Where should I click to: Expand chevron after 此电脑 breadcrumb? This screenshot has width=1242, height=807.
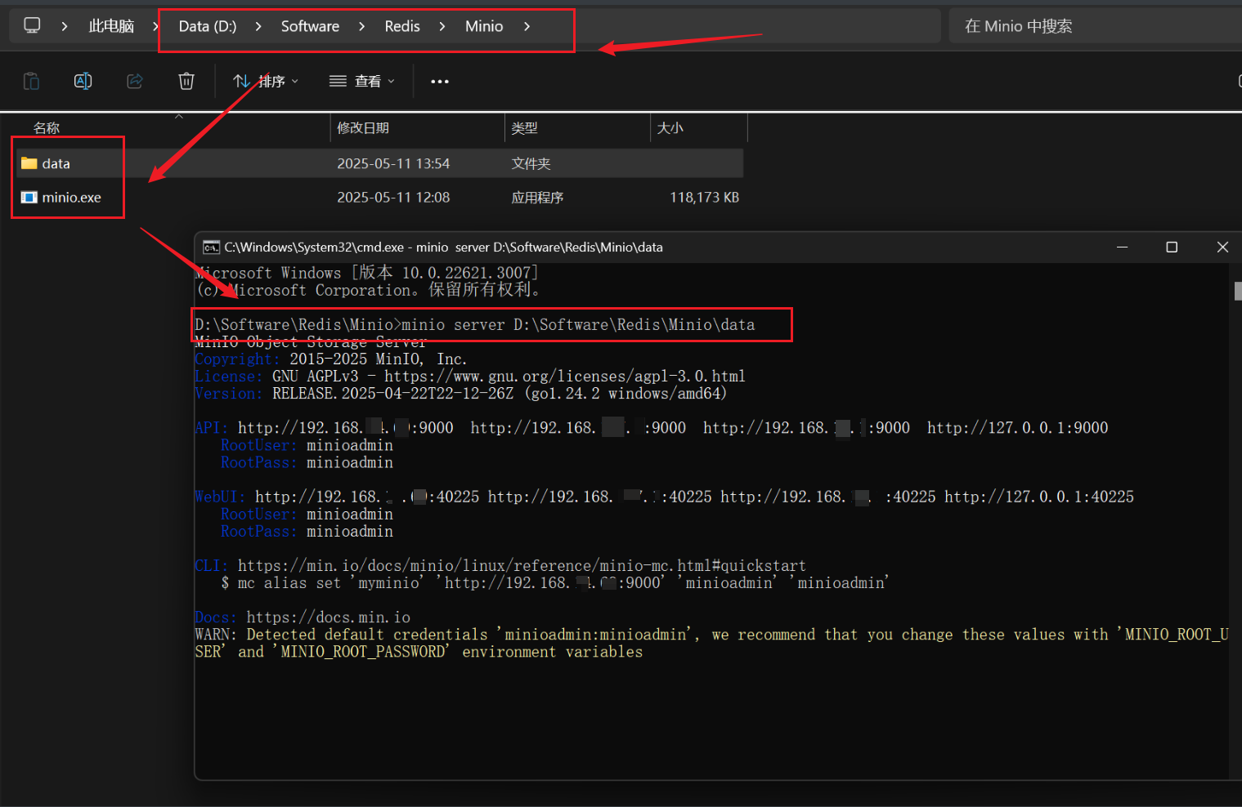155,26
